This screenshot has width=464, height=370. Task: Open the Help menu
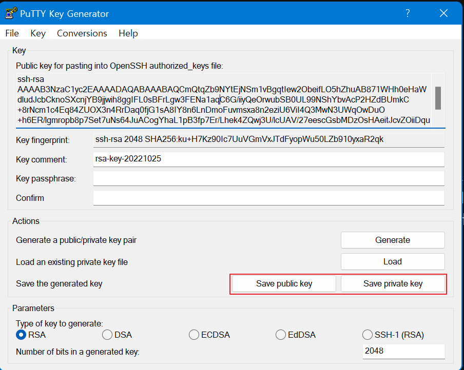click(x=128, y=33)
